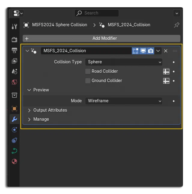This screenshot has height=194, width=192.
Task: Enable the Road Collider checkbox
Action: click(88, 72)
